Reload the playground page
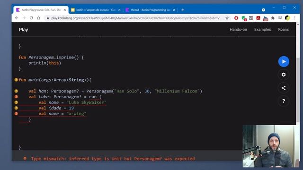Screen dimensions: 303x170 pyautogui.click(x=31, y=18)
